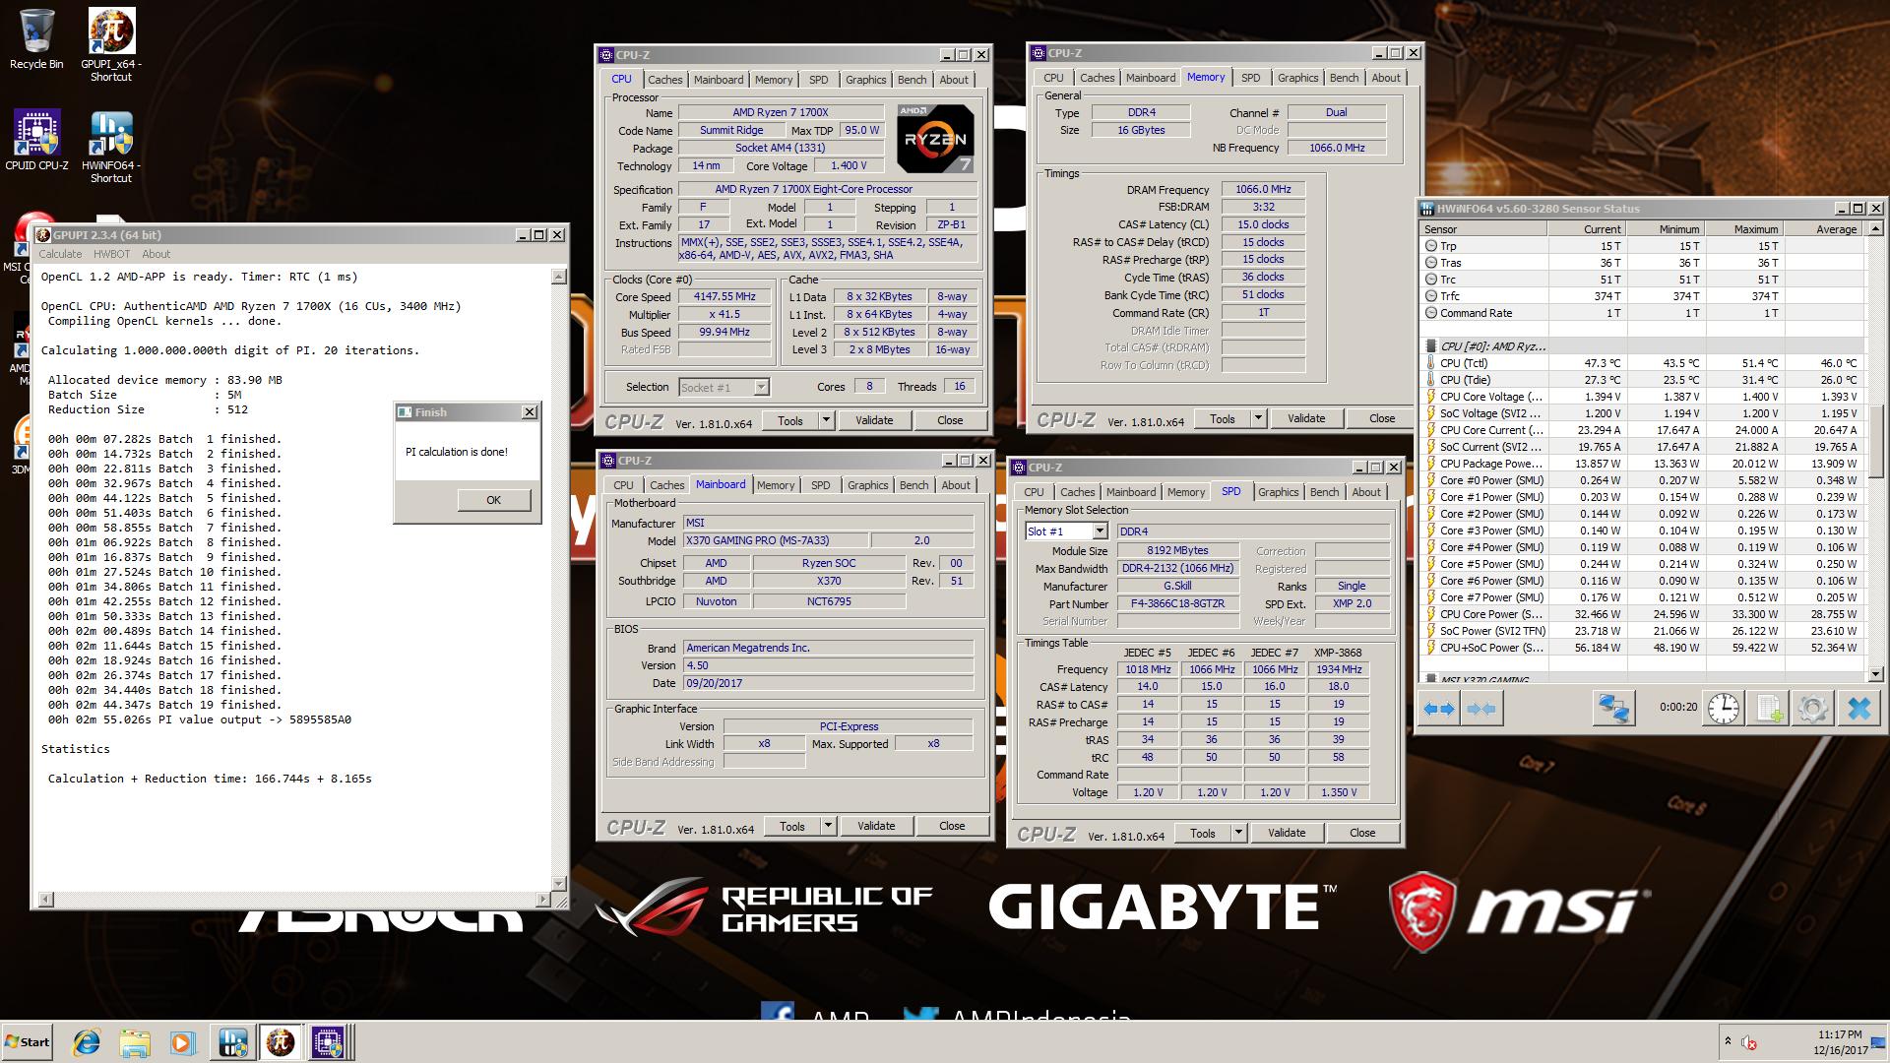Click Validate in the CPU tab window
The height and width of the screenshot is (1063, 1890).
tap(874, 420)
